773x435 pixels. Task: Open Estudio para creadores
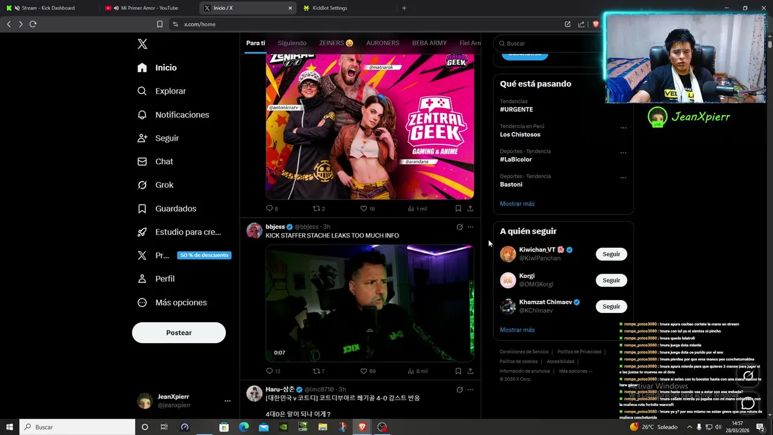[x=179, y=232]
